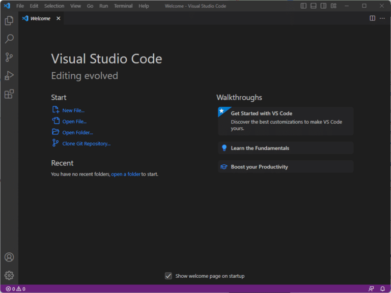Open Boost your Productivity walkthrough
The height and width of the screenshot is (293, 391).
[286, 167]
